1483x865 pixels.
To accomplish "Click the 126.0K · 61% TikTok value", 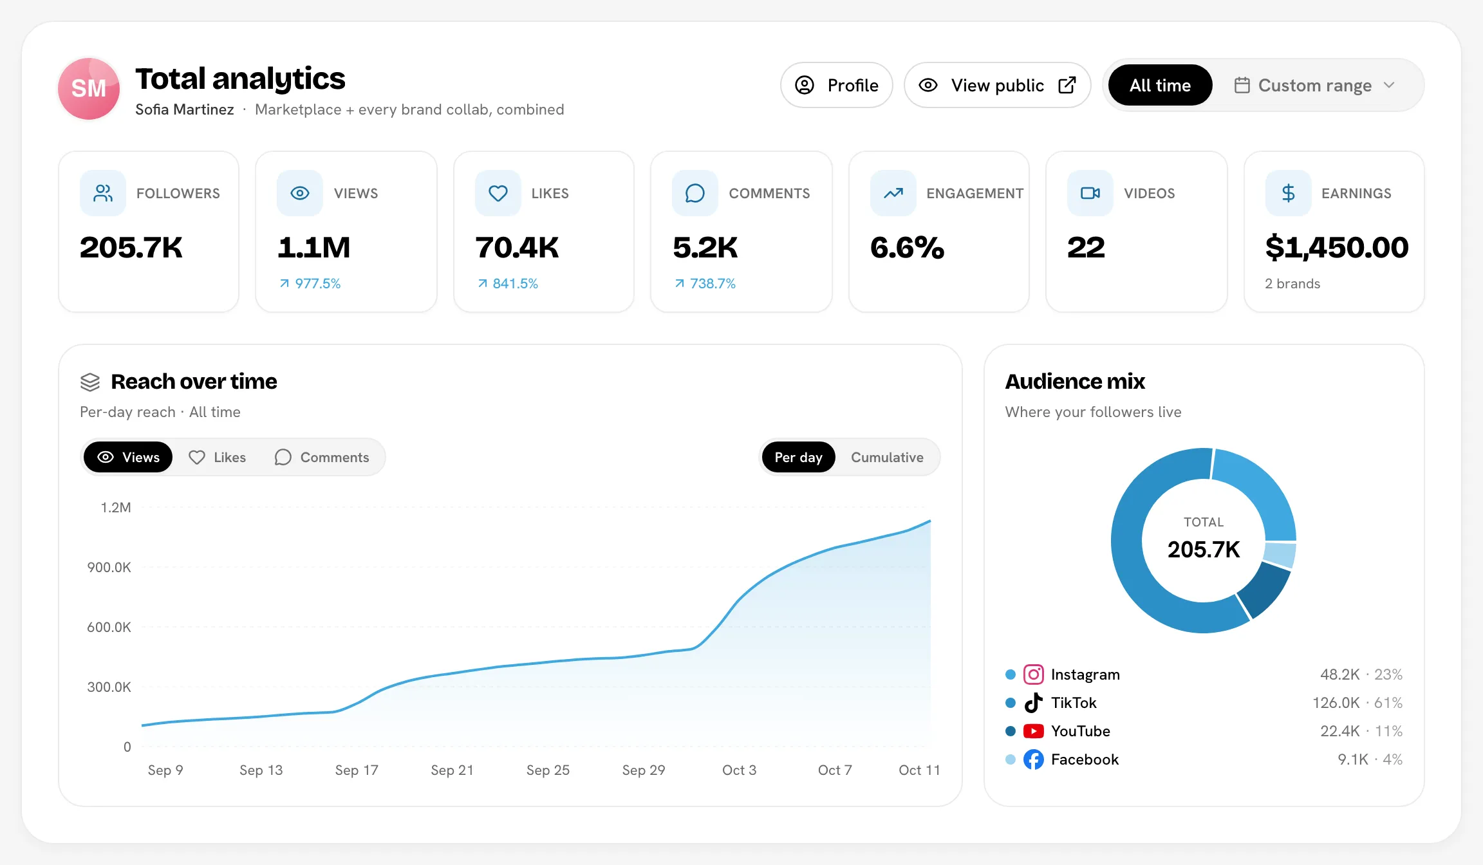I will (x=1357, y=703).
